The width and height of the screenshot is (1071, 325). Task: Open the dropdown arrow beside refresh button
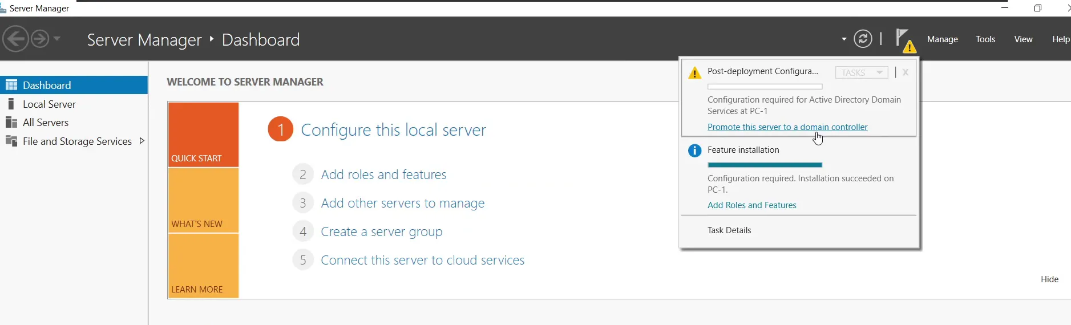(844, 39)
